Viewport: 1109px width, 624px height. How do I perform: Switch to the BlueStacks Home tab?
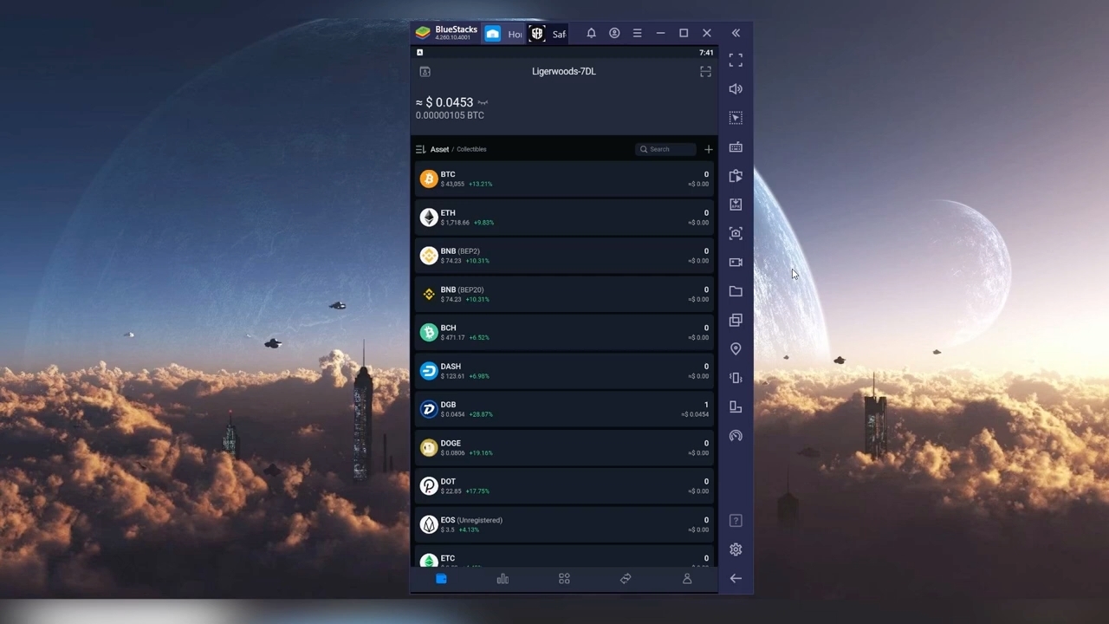tap(504, 34)
